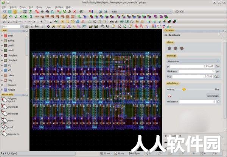Click the yellow polygon draw tool
Screen dimensions: 227x157
pyautogui.click(x=15, y=12)
